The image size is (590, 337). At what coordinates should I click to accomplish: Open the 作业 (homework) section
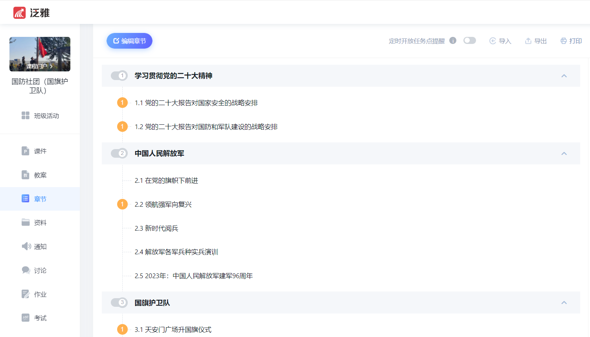pos(40,294)
